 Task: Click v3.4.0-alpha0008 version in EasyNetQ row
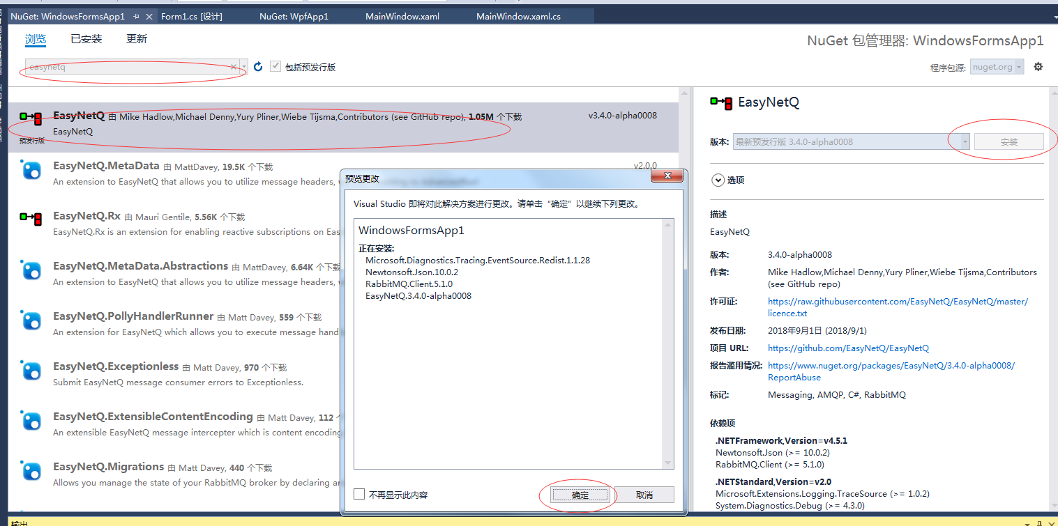point(623,116)
